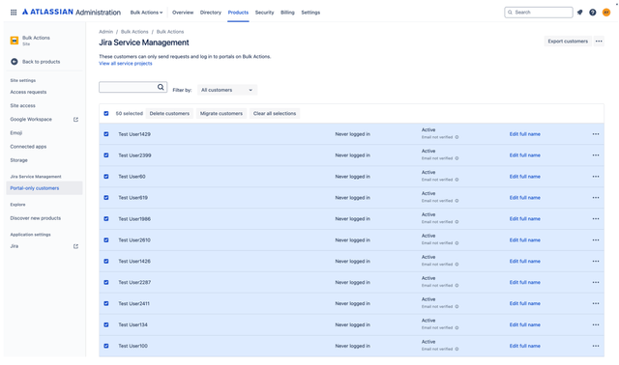Viewport: 619px width, 365px height.
Task: Open Storage in sidebar
Action: [x=19, y=160]
